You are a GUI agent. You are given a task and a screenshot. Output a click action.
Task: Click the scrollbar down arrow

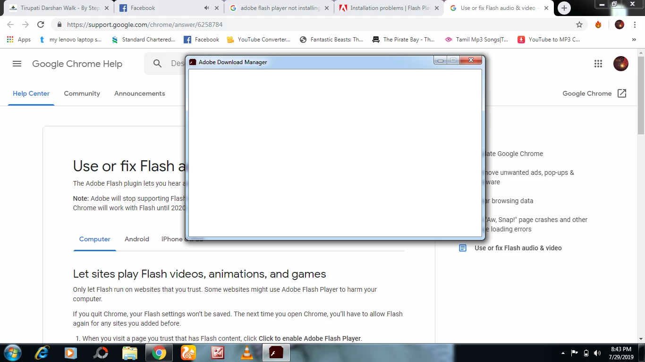(641, 338)
